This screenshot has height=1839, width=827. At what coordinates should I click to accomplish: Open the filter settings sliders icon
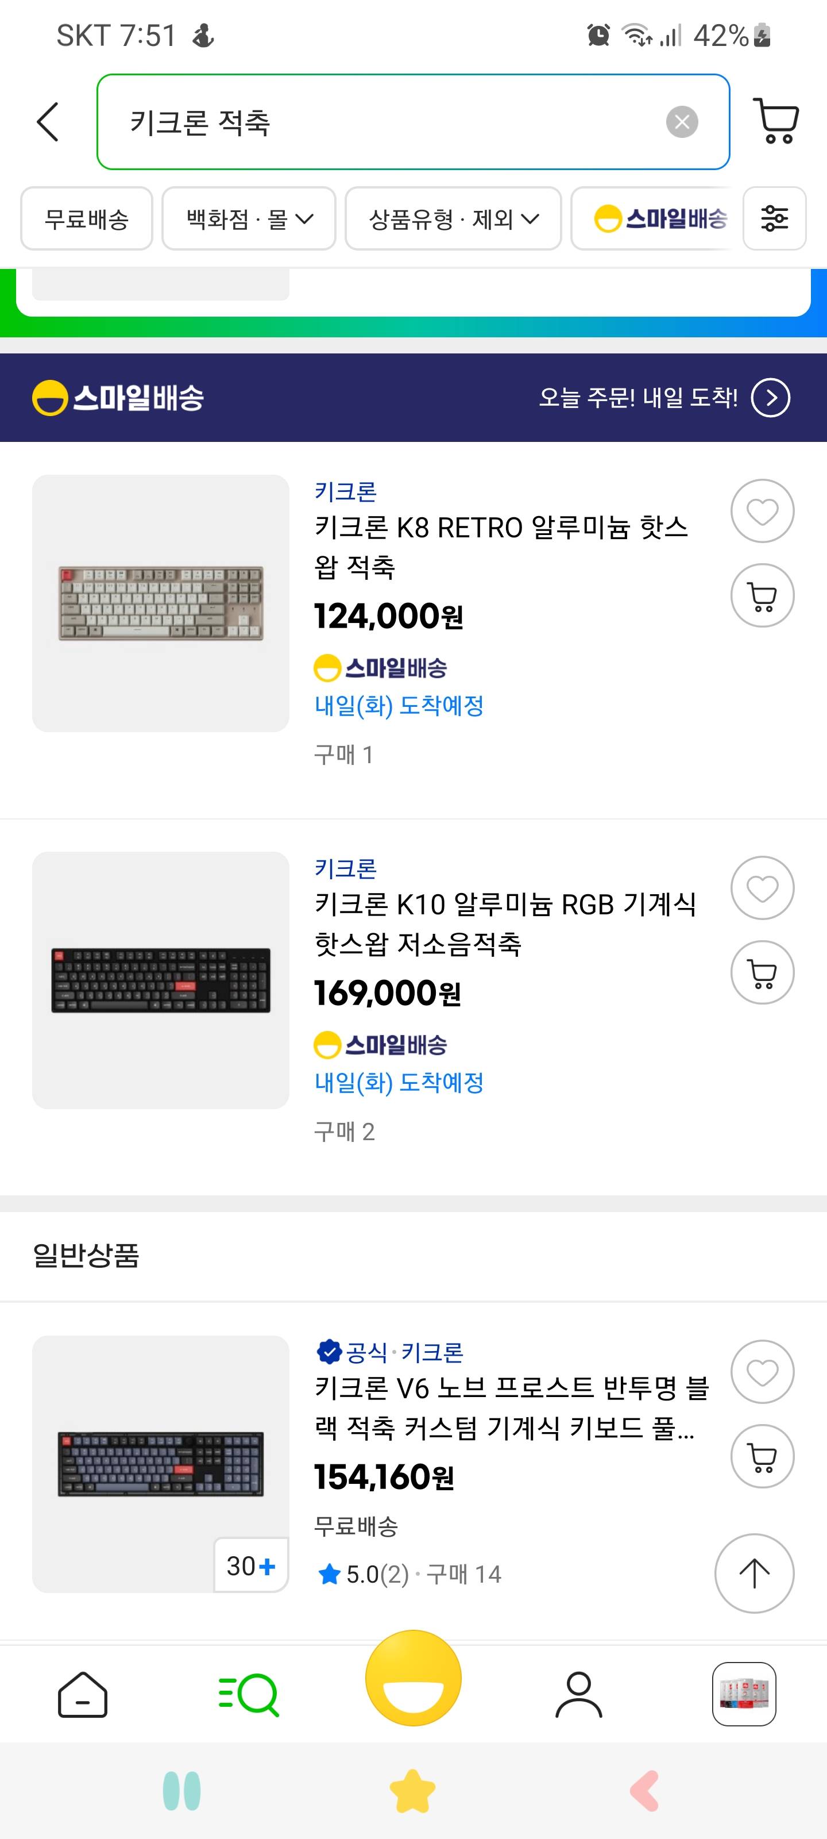pyautogui.click(x=774, y=218)
